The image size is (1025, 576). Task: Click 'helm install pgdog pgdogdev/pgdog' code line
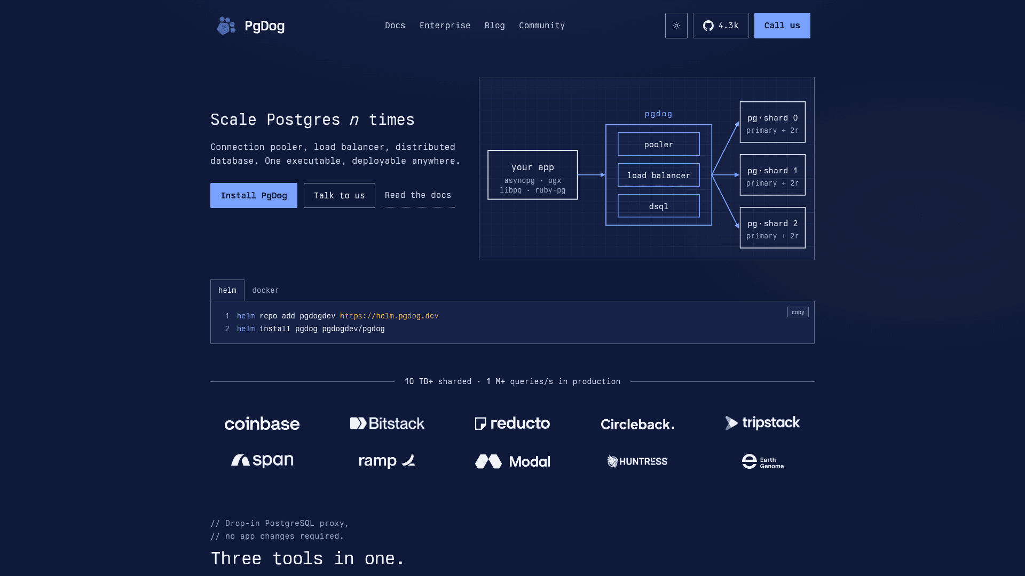[x=311, y=329]
